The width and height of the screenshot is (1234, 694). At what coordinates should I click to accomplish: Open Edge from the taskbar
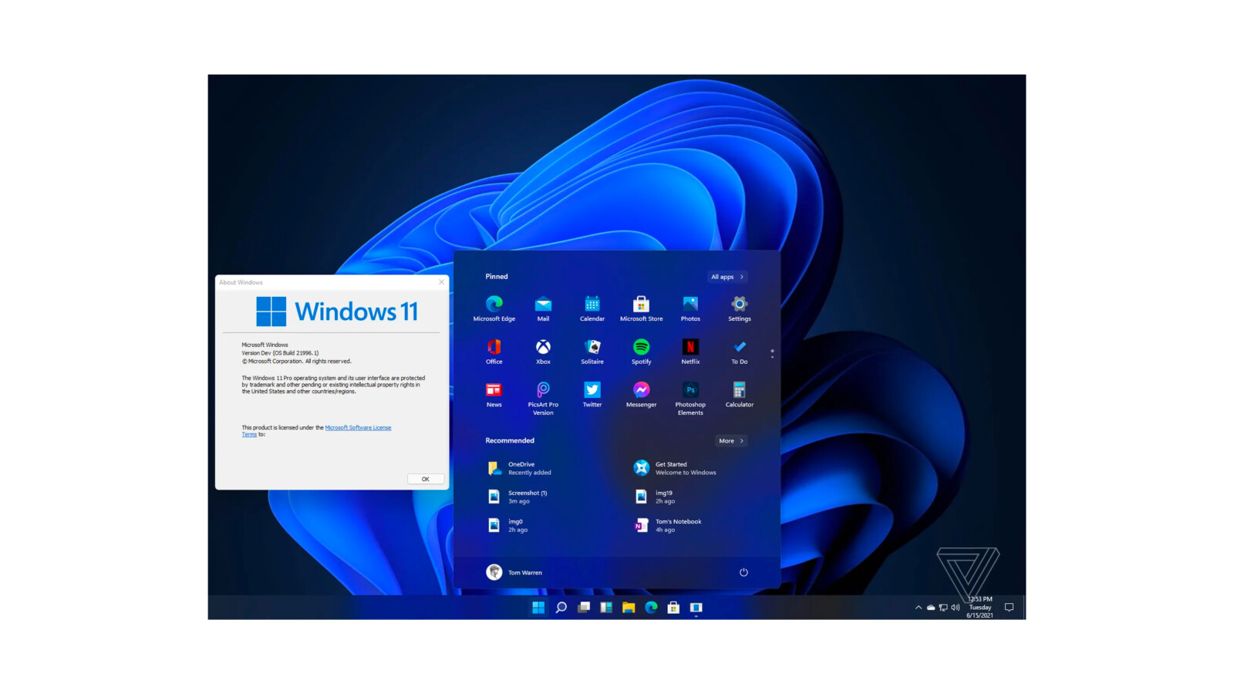pos(651,608)
